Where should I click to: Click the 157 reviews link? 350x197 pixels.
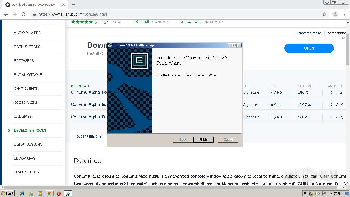(112, 22)
